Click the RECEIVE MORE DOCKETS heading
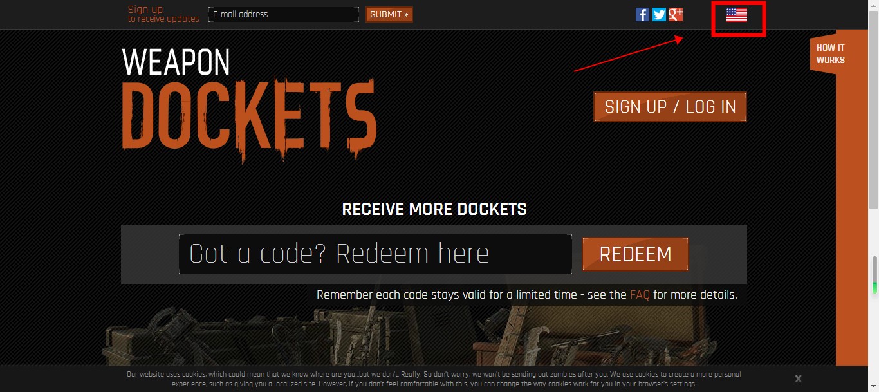This screenshot has width=879, height=392. point(434,209)
